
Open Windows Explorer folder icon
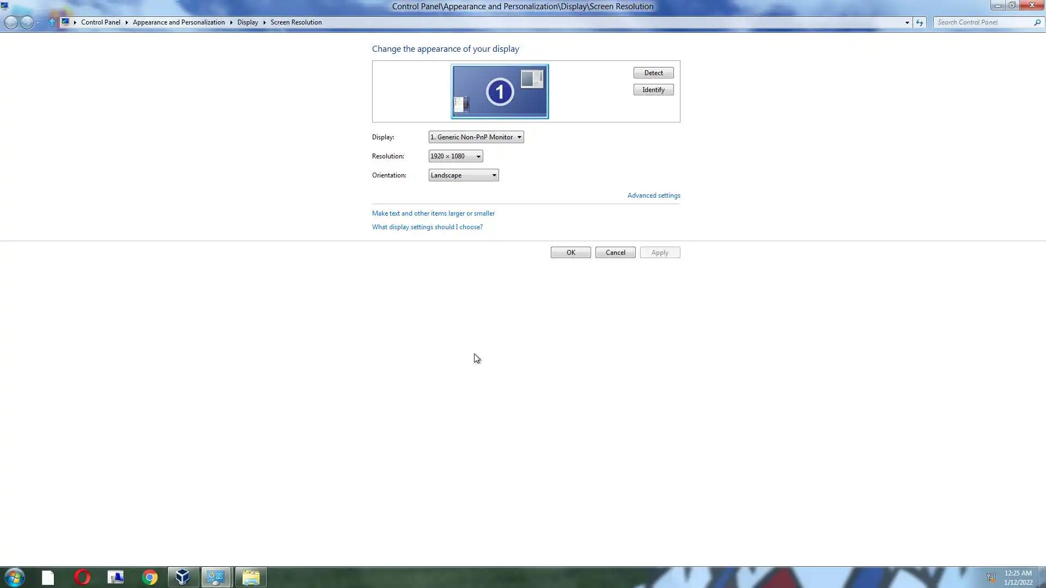[251, 577]
